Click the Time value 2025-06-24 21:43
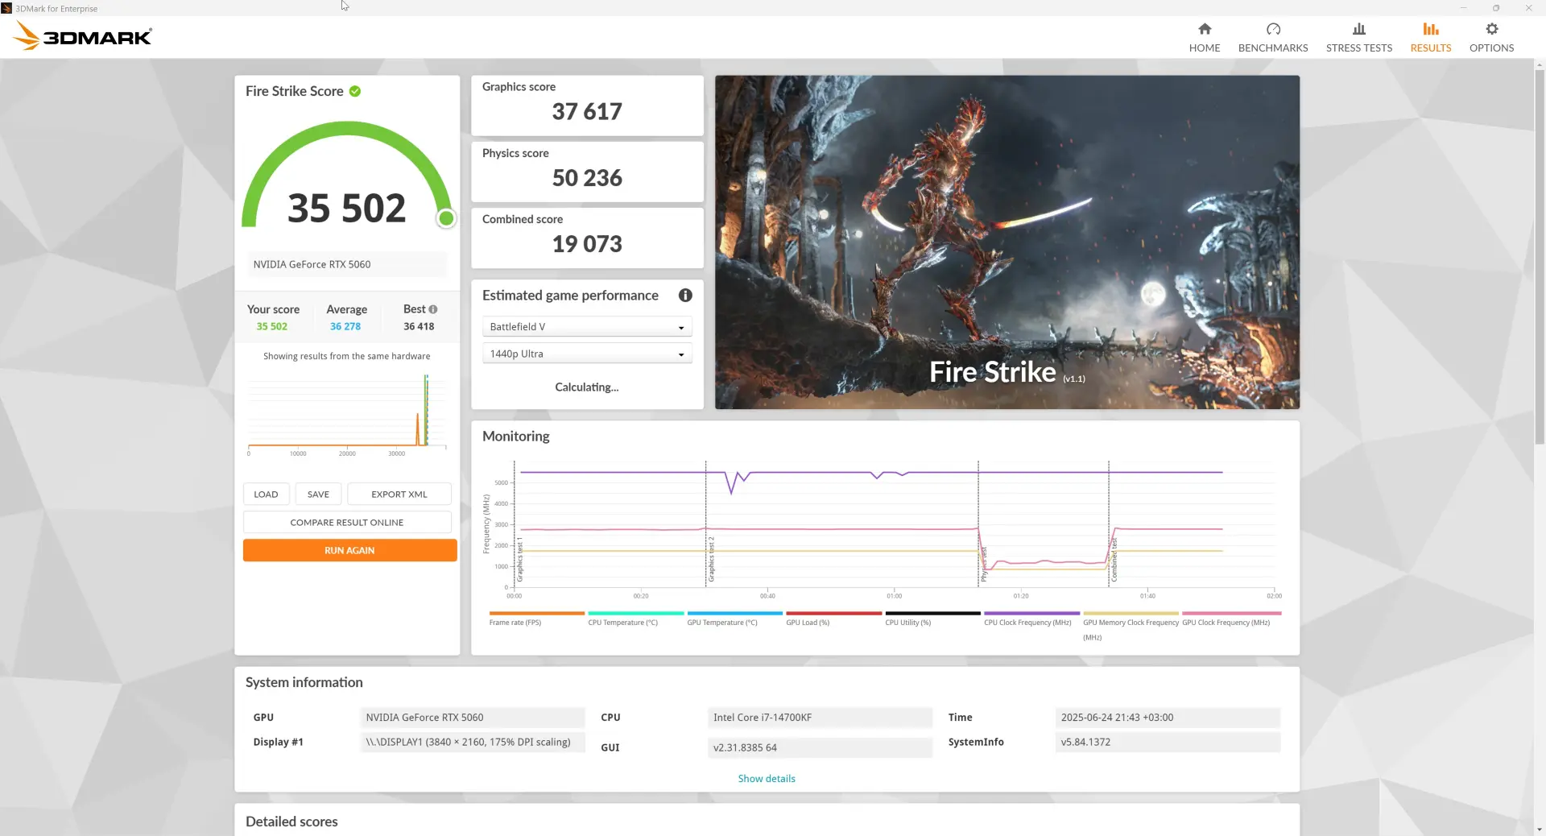The image size is (1546, 836). (x=1168, y=718)
